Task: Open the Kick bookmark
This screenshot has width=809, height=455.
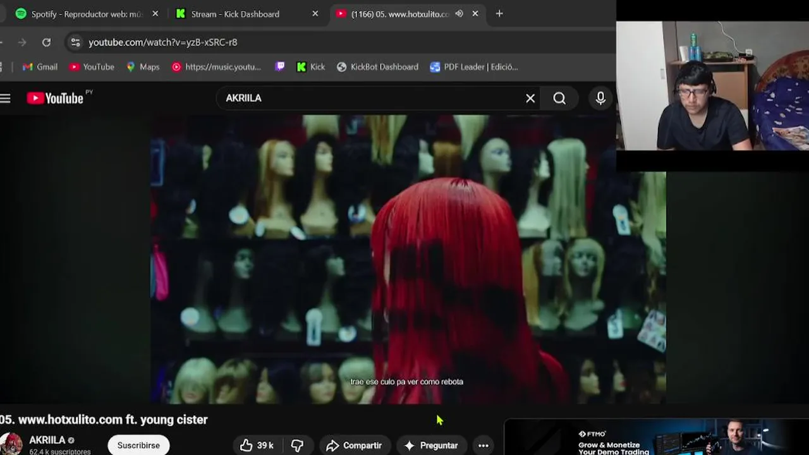Action: tap(311, 67)
